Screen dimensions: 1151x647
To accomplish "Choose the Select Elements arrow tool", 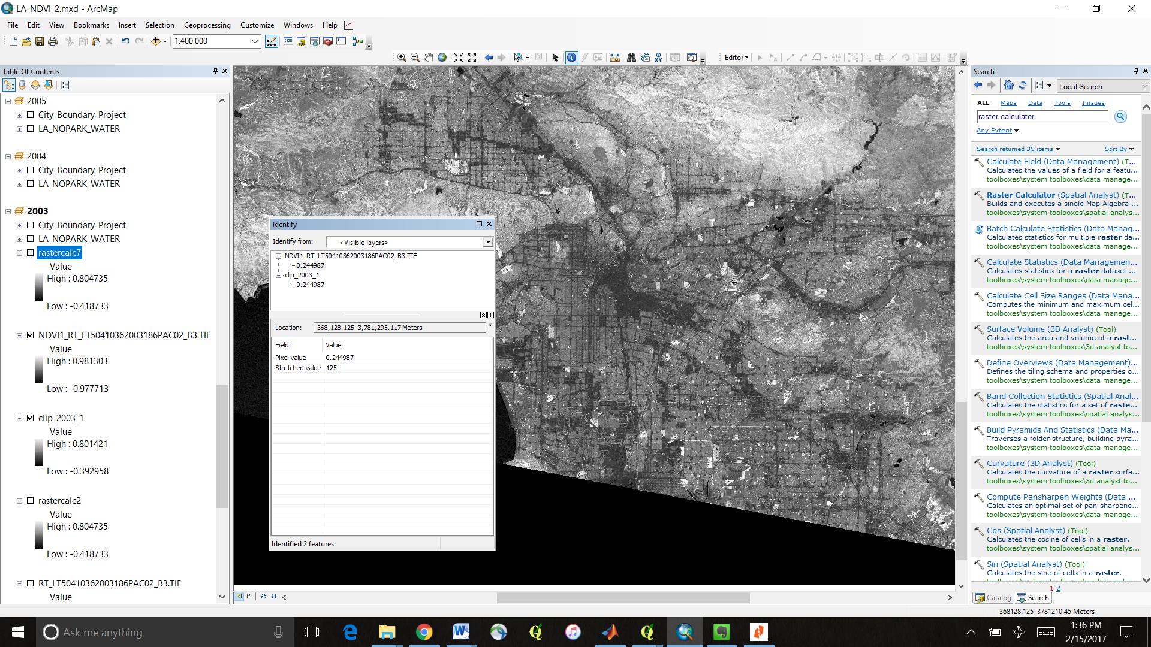I will (x=555, y=58).
